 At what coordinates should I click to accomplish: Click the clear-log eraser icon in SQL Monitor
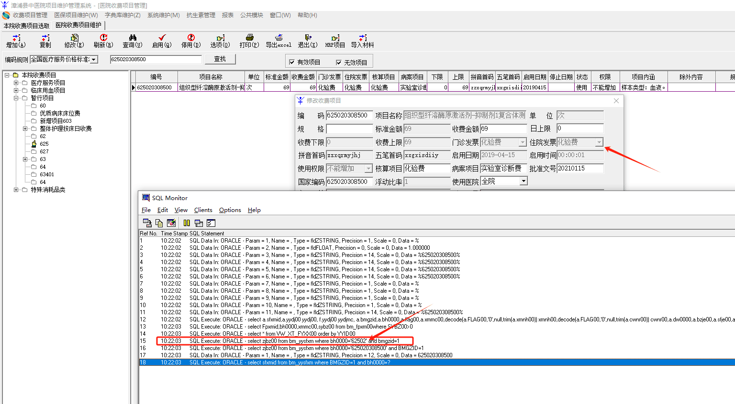coord(171,223)
